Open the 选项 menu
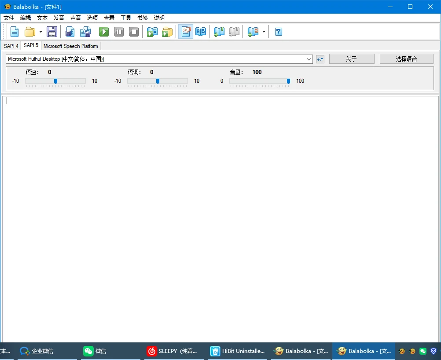Screen dimensions: 441x360 [92, 18]
